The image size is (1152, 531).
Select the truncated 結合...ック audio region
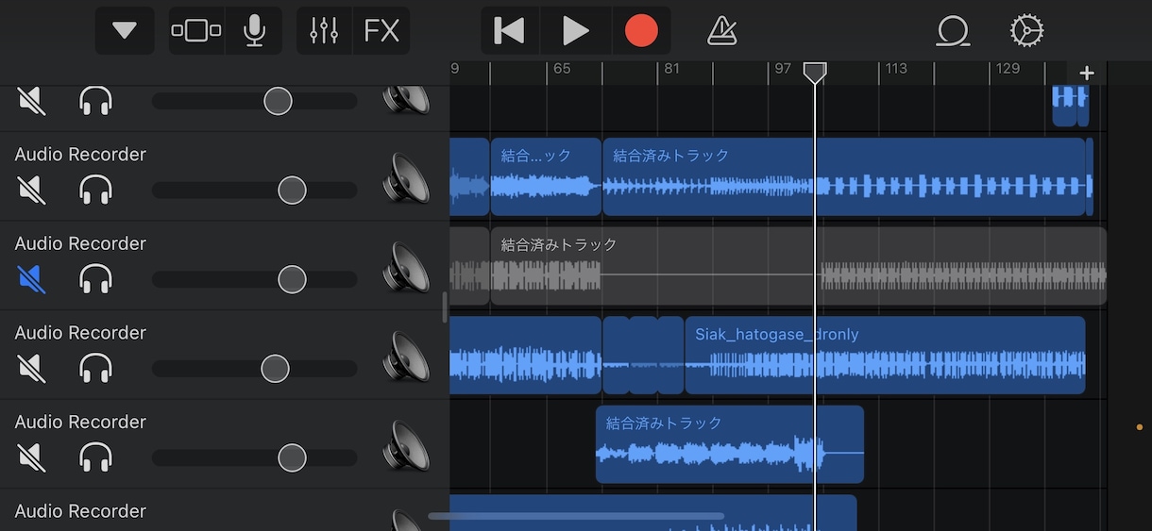point(546,177)
